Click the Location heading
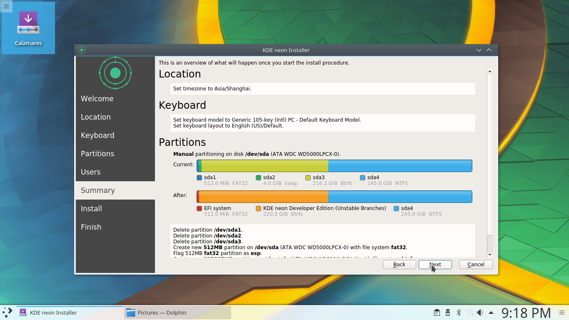 point(180,74)
